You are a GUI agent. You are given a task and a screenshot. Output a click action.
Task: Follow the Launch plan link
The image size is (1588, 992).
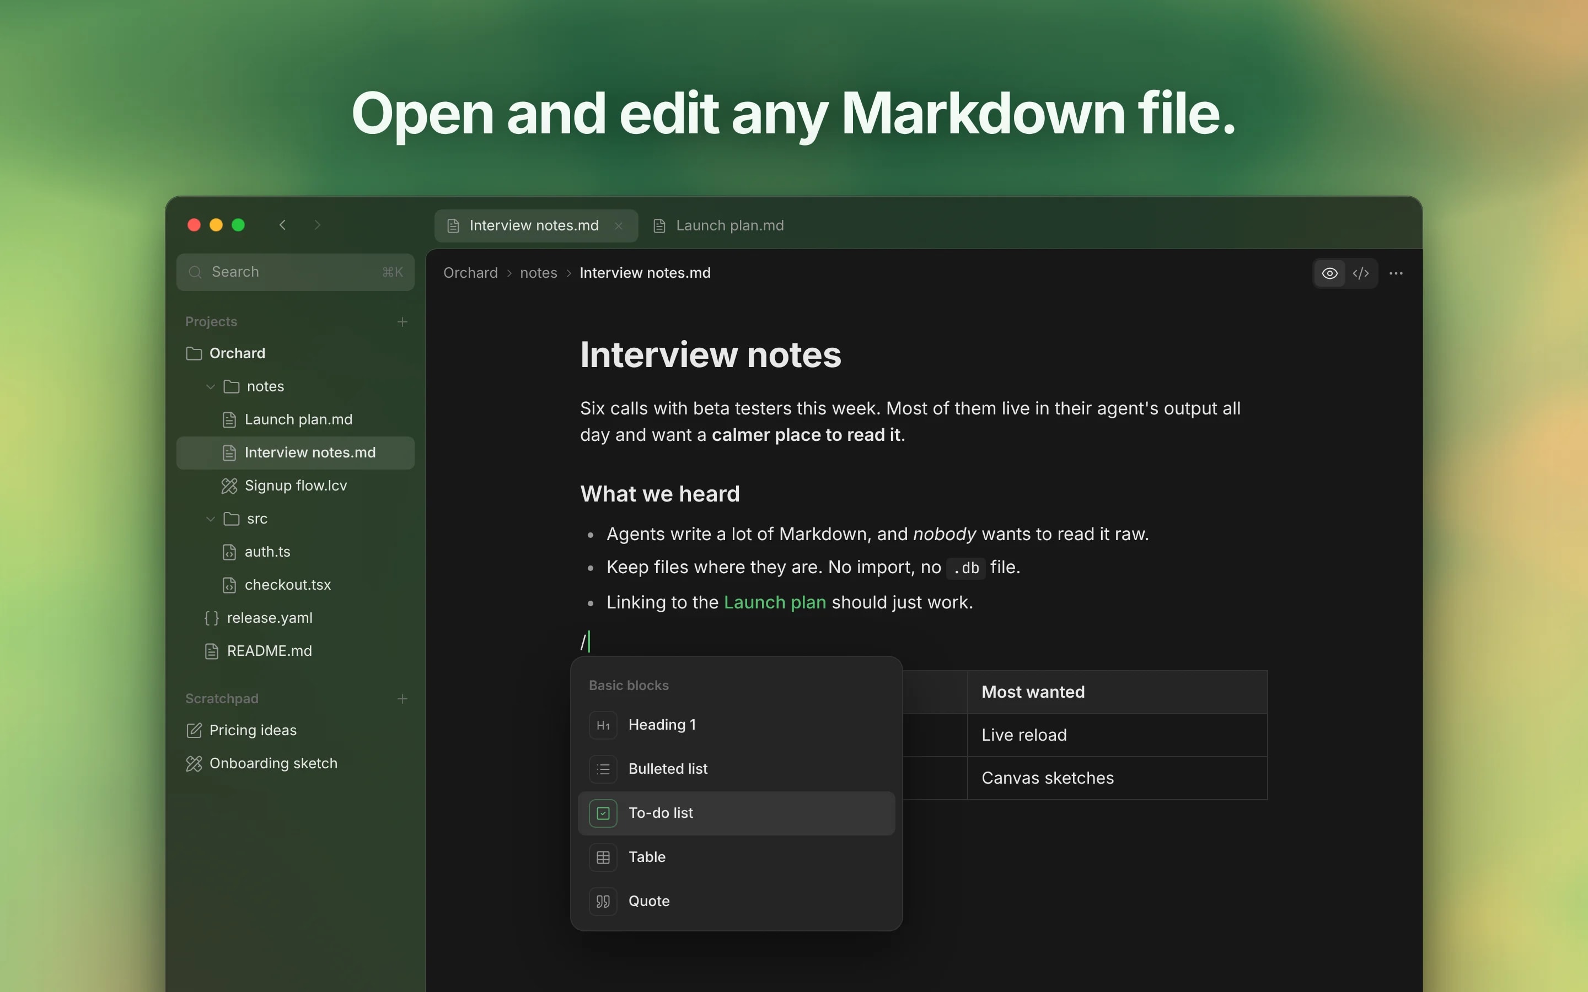(774, 602)
